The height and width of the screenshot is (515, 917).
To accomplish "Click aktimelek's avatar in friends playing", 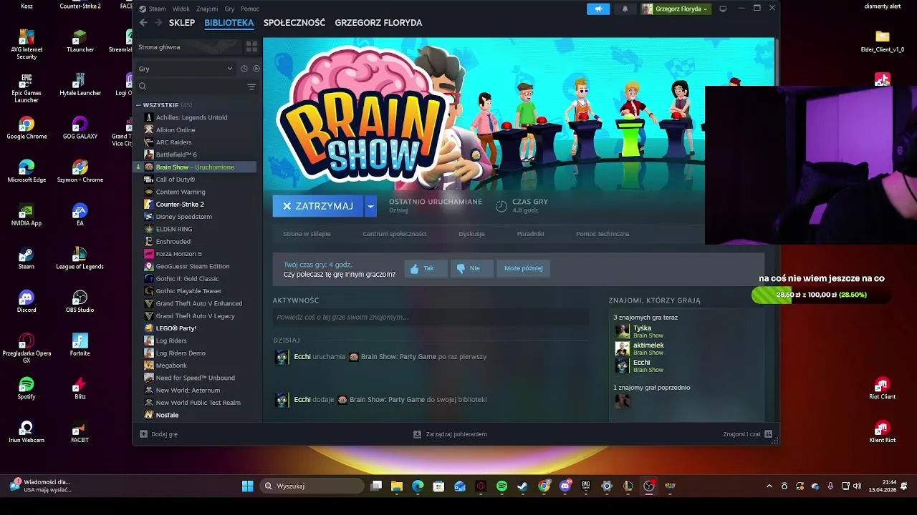I will (x=622, y=348).
